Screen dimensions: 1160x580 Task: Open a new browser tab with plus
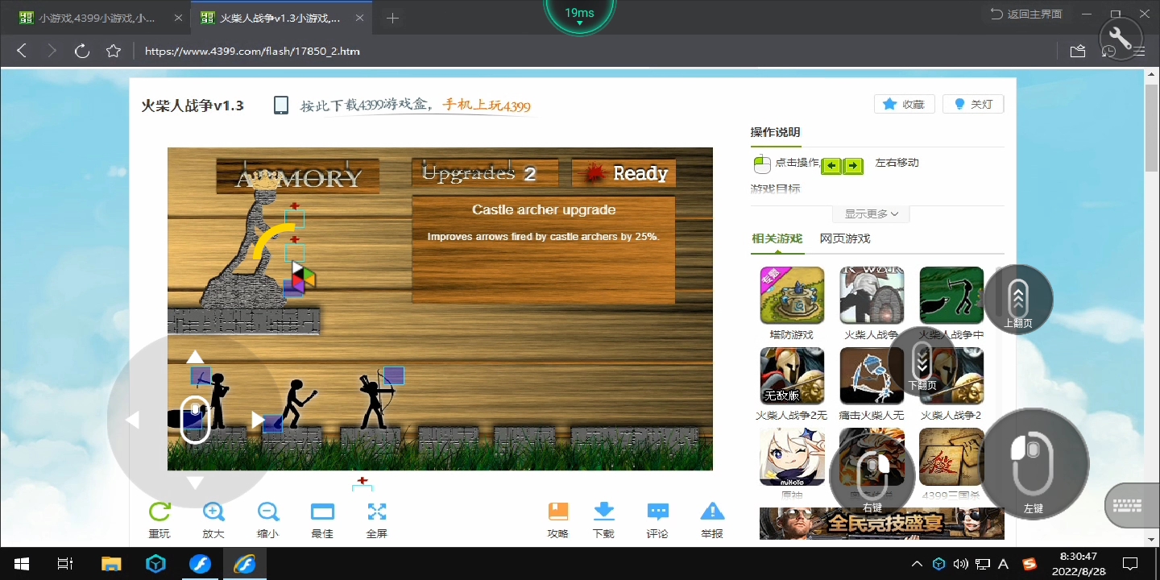coord(392,18)
